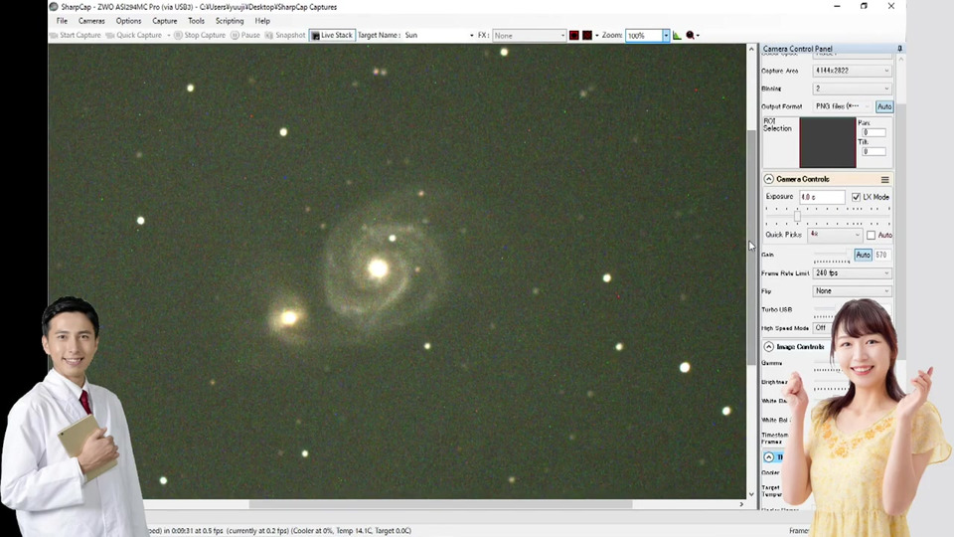954x537 pixels.
Task: Open the Options menu
Action: click(x=128, y=21)
